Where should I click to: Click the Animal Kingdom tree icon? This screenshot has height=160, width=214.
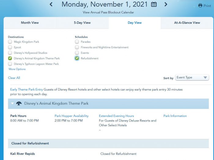coord(19,103)
